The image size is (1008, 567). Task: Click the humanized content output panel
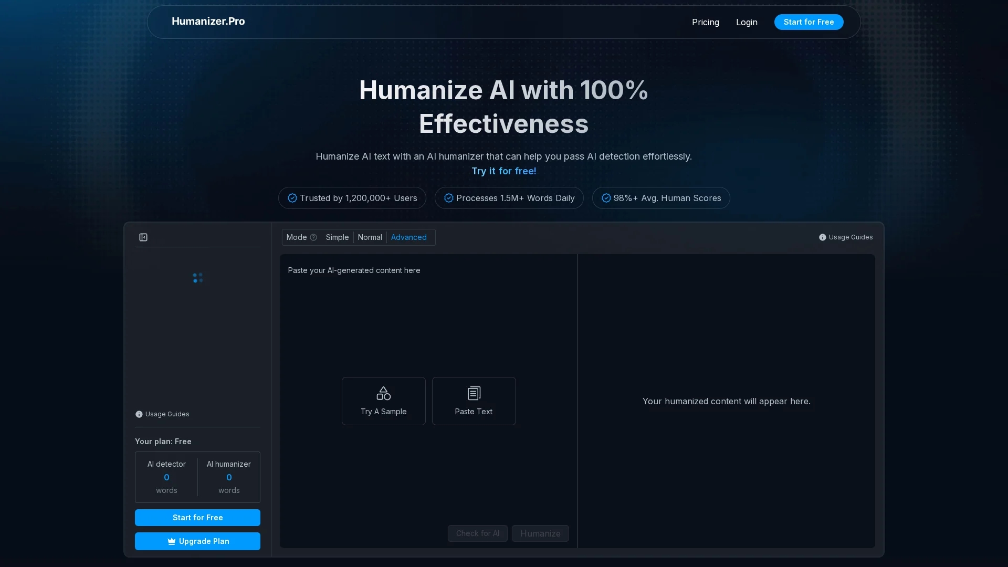tap(726, 401)
